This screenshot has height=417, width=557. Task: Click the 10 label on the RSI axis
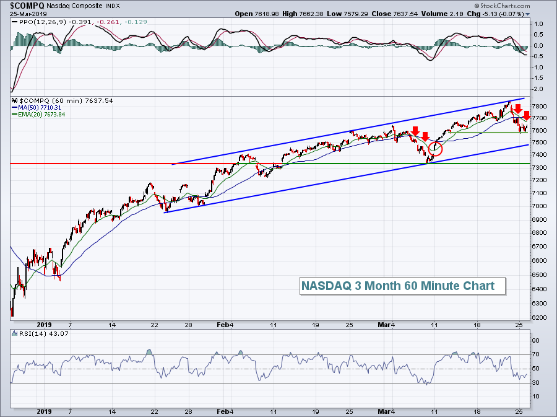coord(536,397)
